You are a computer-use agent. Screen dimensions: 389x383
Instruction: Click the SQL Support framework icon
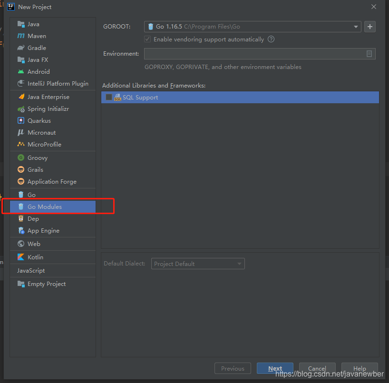[117, 98]
